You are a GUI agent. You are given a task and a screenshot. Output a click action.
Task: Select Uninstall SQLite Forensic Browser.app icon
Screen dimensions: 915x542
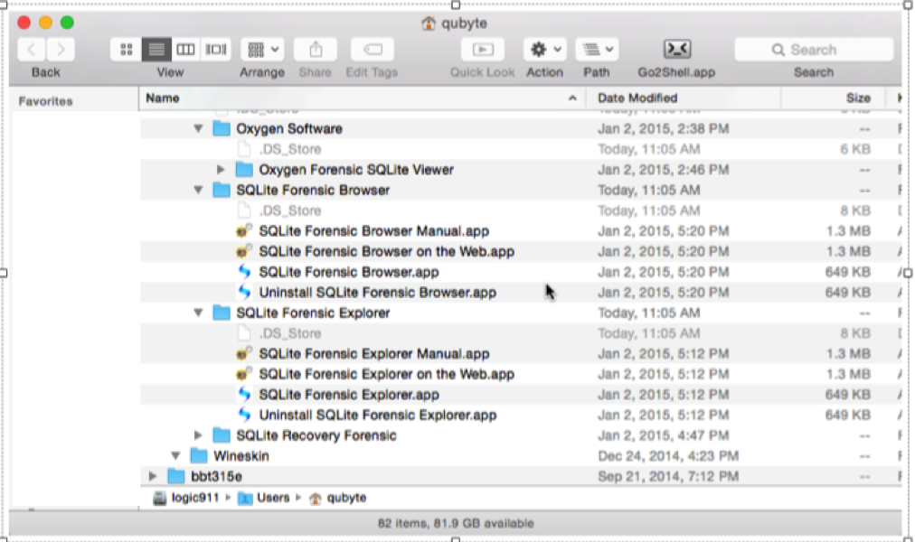(x=244, y=292)
